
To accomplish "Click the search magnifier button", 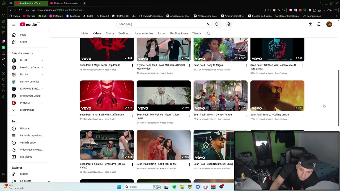I will [x=217, y=24].
